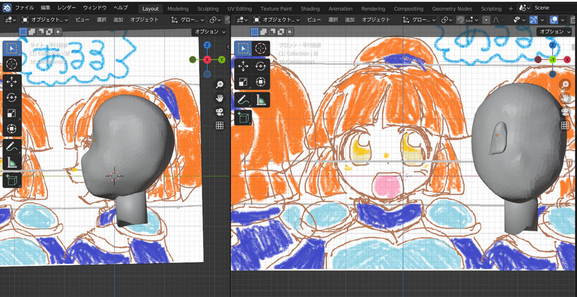This screenshot has width=577, height=297.
Task: Open the pivot point dropdown in the Right Orthographic header
Action: coord(215,20)
